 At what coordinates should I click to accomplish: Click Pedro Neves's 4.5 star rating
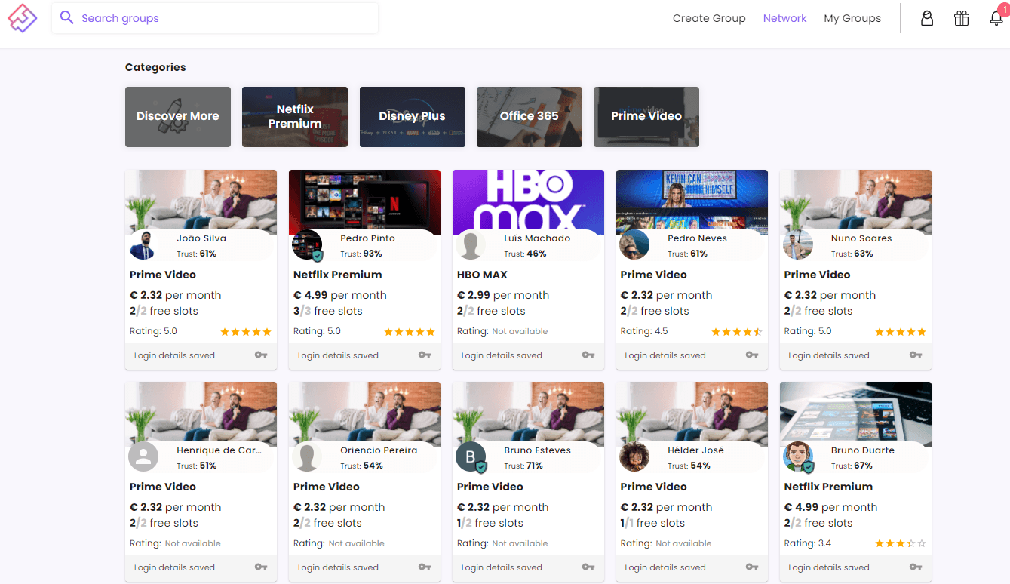(x=737, y=332)
